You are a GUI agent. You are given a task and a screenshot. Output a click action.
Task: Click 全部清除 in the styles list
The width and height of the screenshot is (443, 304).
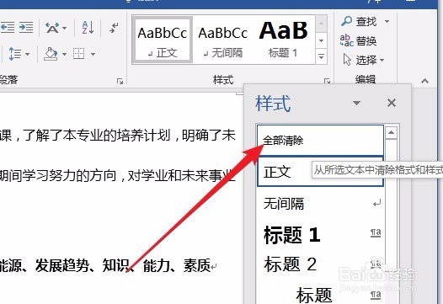(x=320, y=141)
